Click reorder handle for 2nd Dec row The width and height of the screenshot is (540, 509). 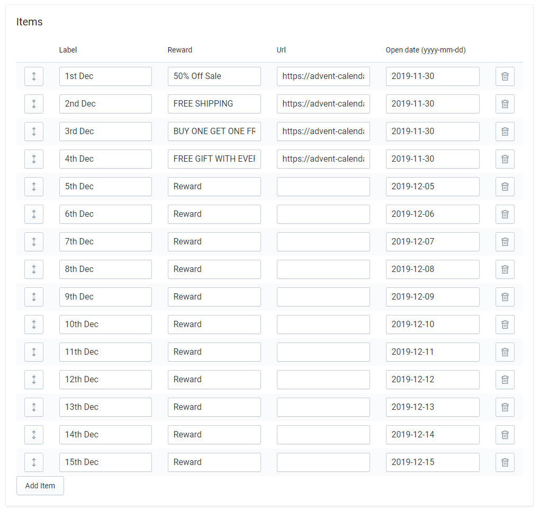[x=34, y=104]
